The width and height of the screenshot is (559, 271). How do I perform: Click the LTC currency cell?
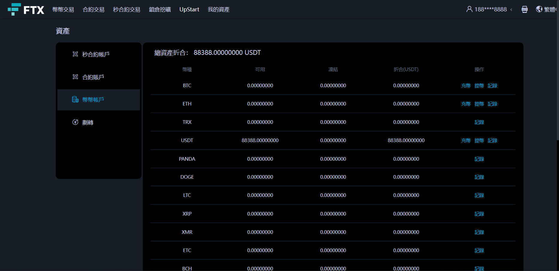(x=187, y=195)
